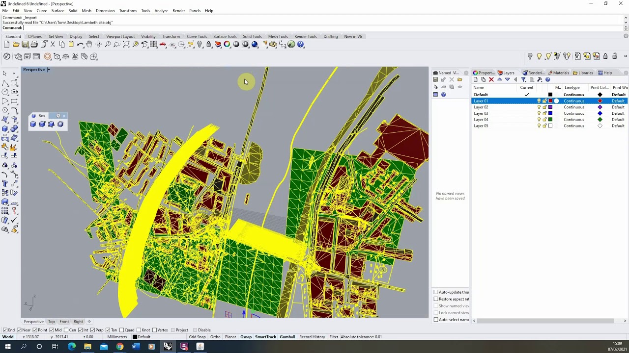Image resolution: width=629 pixels, height=353 pixels.
Task: Click the four-viewport layout icon
Action: point(154,45)
